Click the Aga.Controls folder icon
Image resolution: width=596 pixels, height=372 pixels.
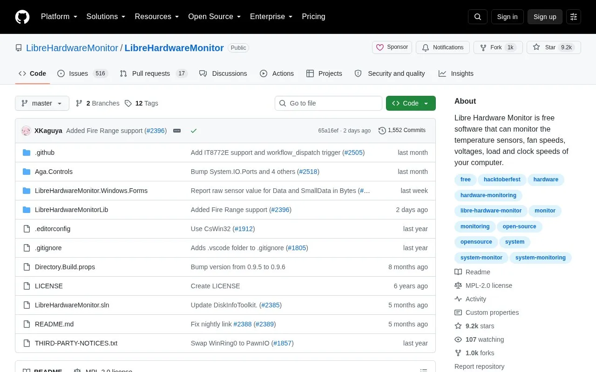(x=27, y=172)
